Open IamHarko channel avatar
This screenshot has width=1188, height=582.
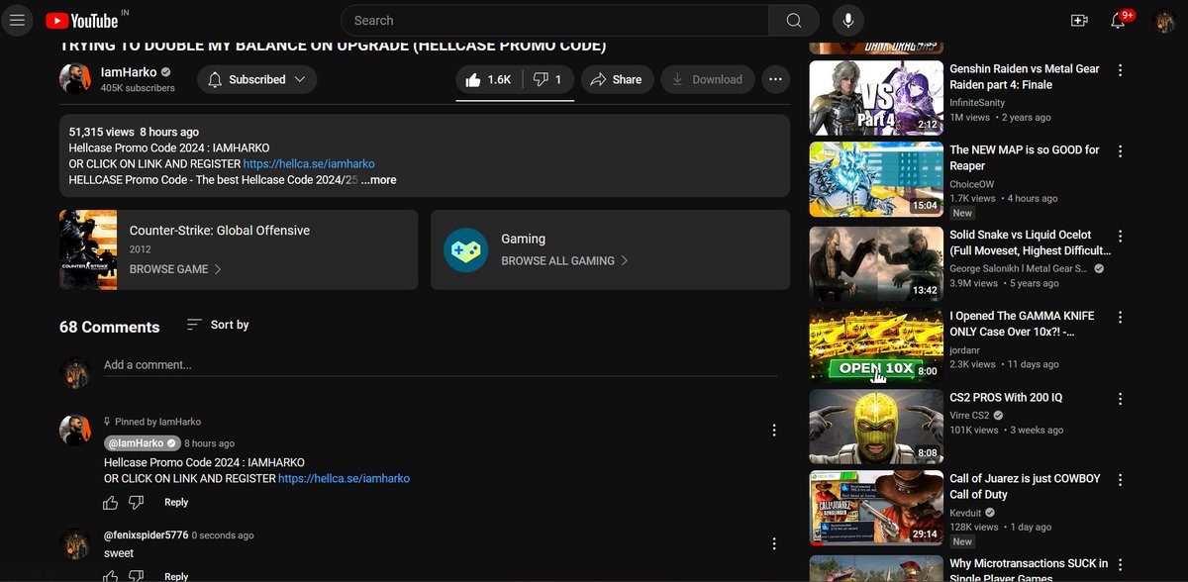click(x=75, y=79)
